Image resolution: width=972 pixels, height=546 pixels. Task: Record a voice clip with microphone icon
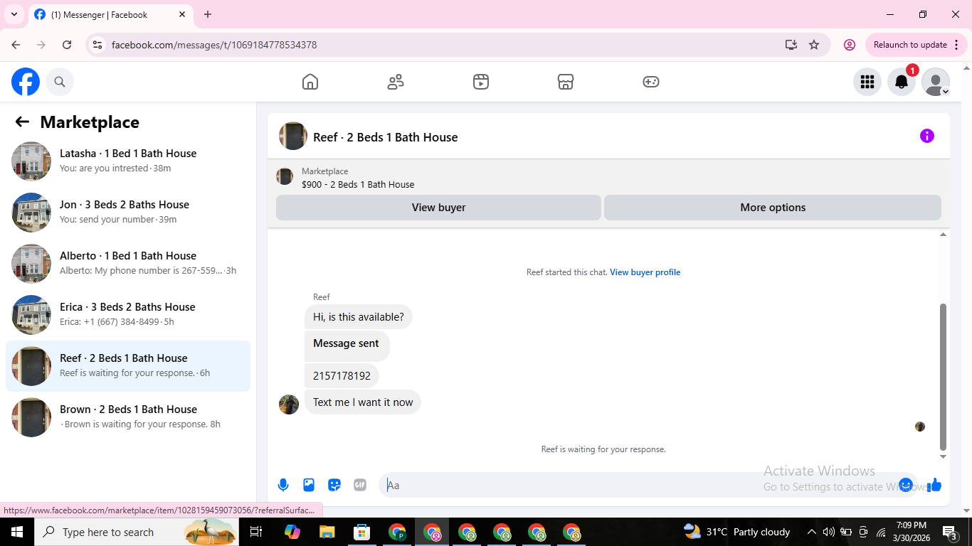coord(283,485)
